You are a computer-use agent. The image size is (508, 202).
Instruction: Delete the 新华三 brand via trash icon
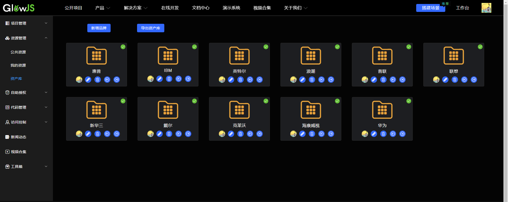point(98,134)
